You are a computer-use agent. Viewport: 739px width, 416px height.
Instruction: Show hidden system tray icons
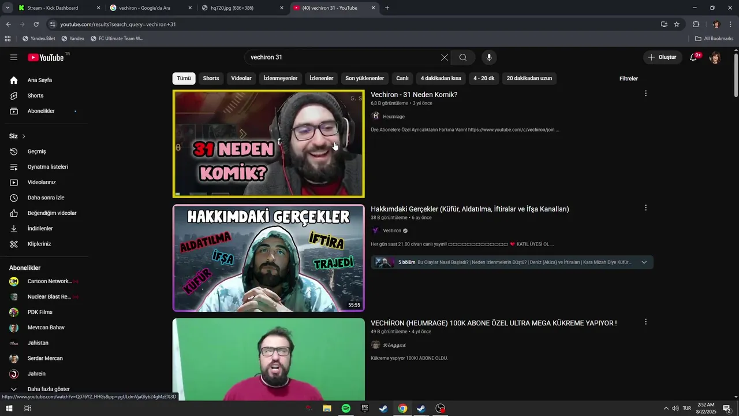666,408
